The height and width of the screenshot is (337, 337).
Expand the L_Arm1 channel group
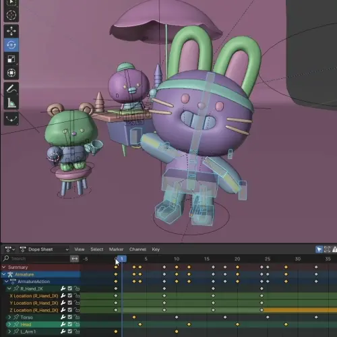click(x=9, y=332)
